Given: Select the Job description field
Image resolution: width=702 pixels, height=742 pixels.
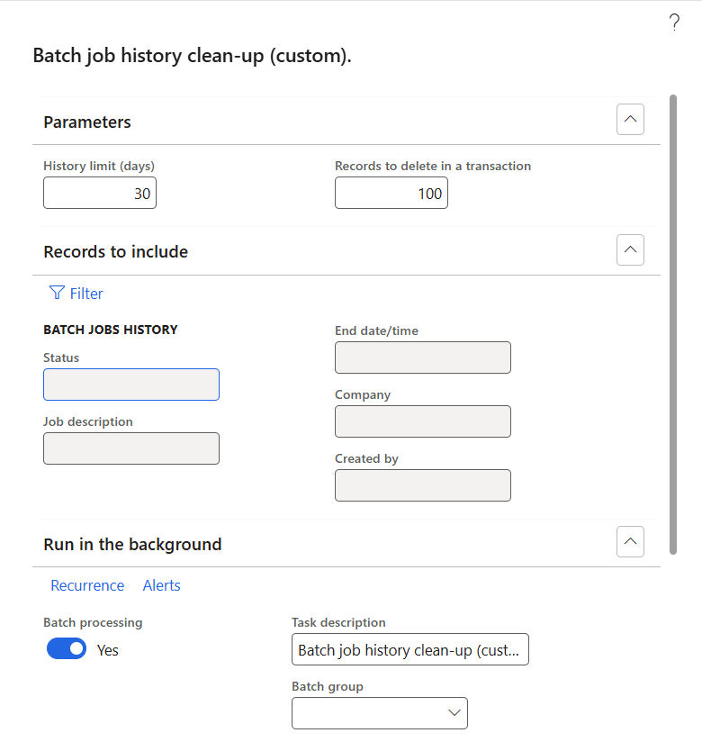Looking at the screenshot, I should coord(131,448).
